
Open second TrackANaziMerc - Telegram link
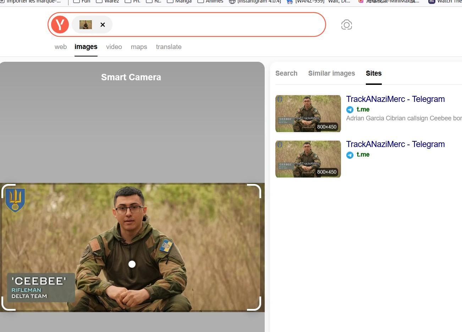coord(395,144)
